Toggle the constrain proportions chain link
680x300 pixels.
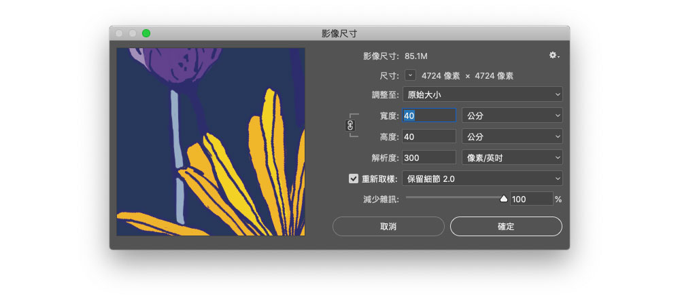[x=351, y=126]
